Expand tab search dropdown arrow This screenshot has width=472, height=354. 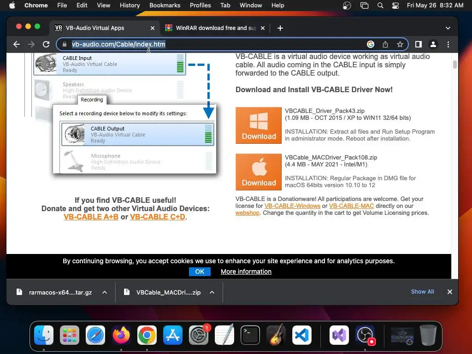[448, 28]
